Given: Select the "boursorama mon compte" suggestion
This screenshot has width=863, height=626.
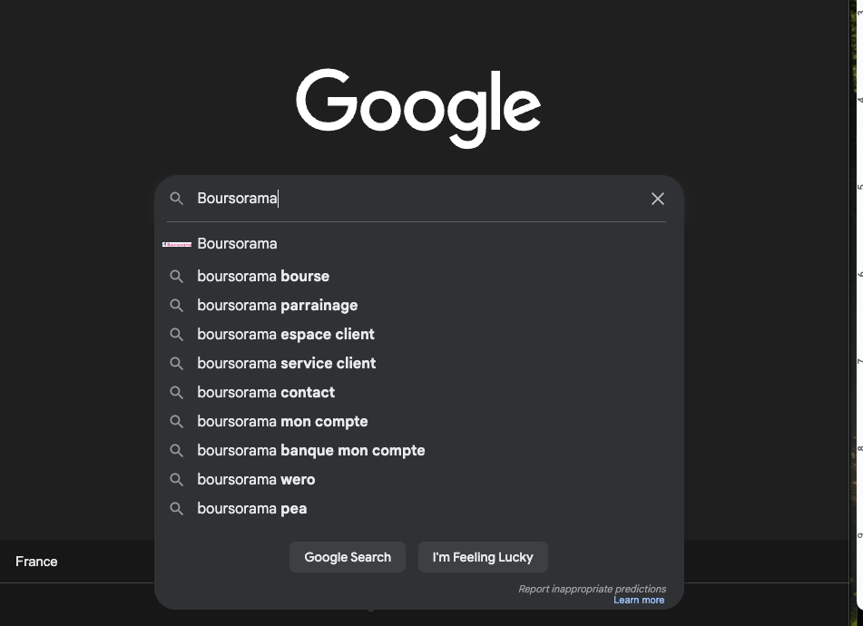Looking at the screenshot, I should pos(282,422).
